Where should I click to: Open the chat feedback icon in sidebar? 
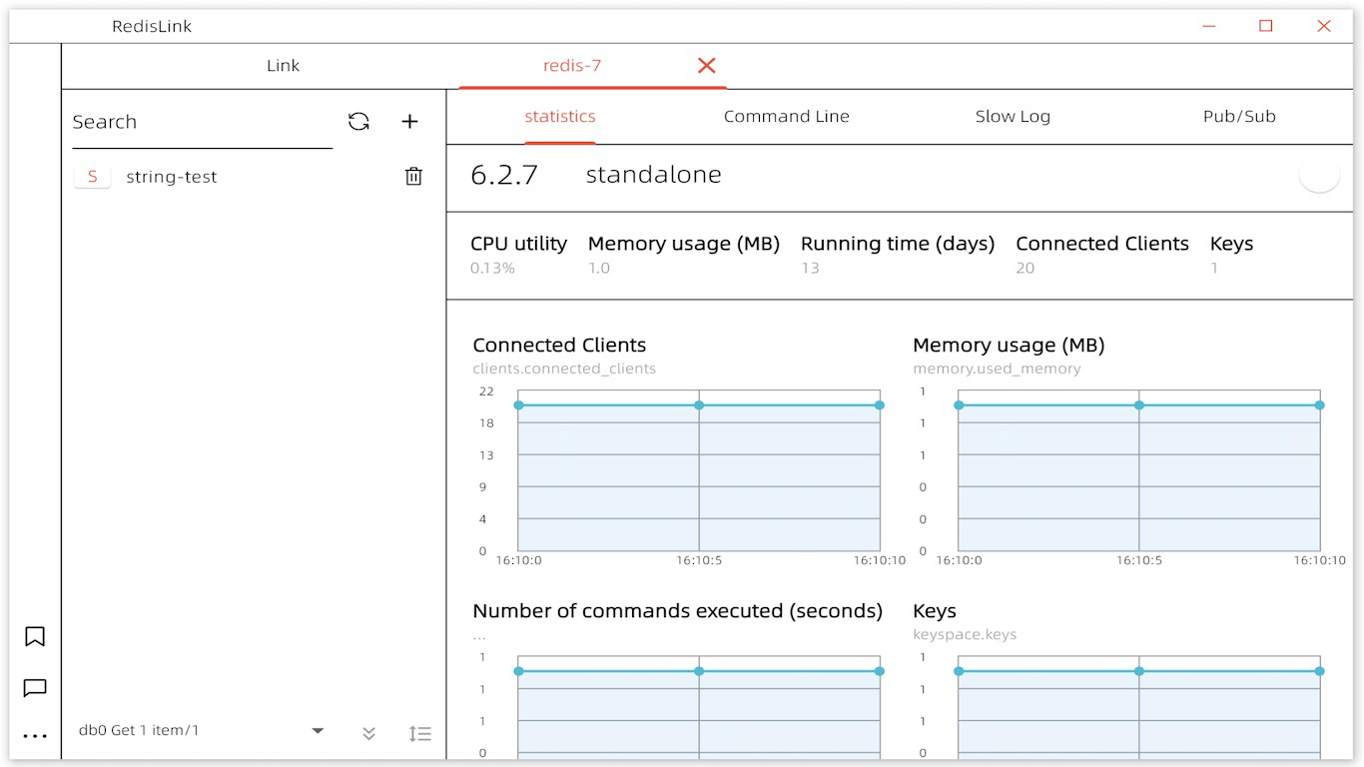click(35, 688)
